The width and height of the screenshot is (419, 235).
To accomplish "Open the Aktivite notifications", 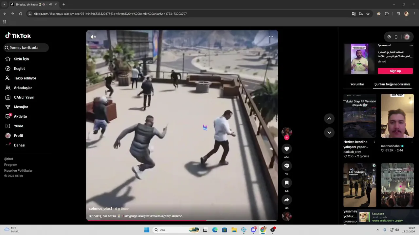I will (x=20, y=117).
